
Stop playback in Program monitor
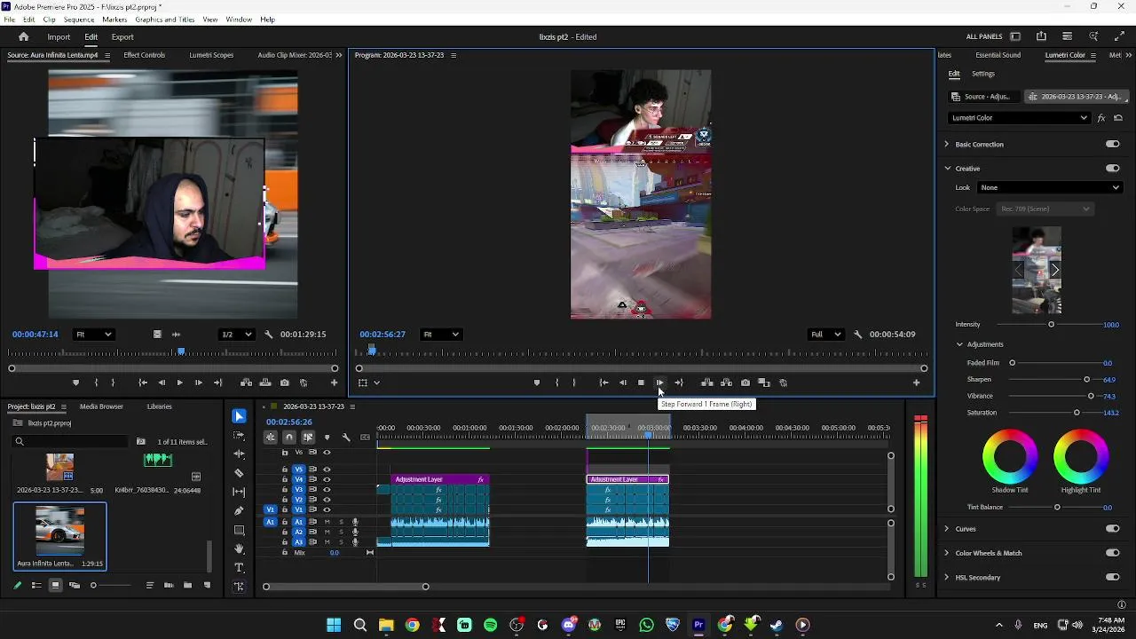[x=641, y=383]
